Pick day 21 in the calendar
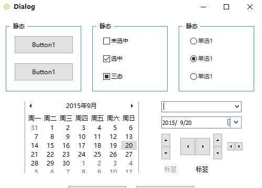Image resolution: width=262 pixels, height=188 pixels. pos(35,155)
